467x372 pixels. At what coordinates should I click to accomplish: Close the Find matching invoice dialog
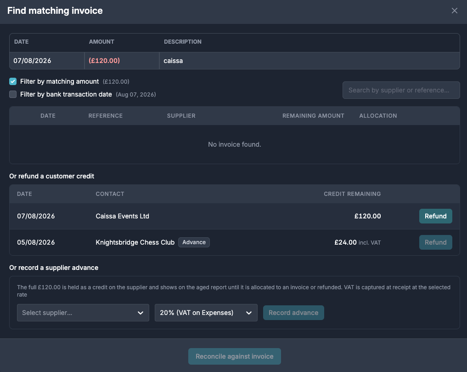(454, 11)
